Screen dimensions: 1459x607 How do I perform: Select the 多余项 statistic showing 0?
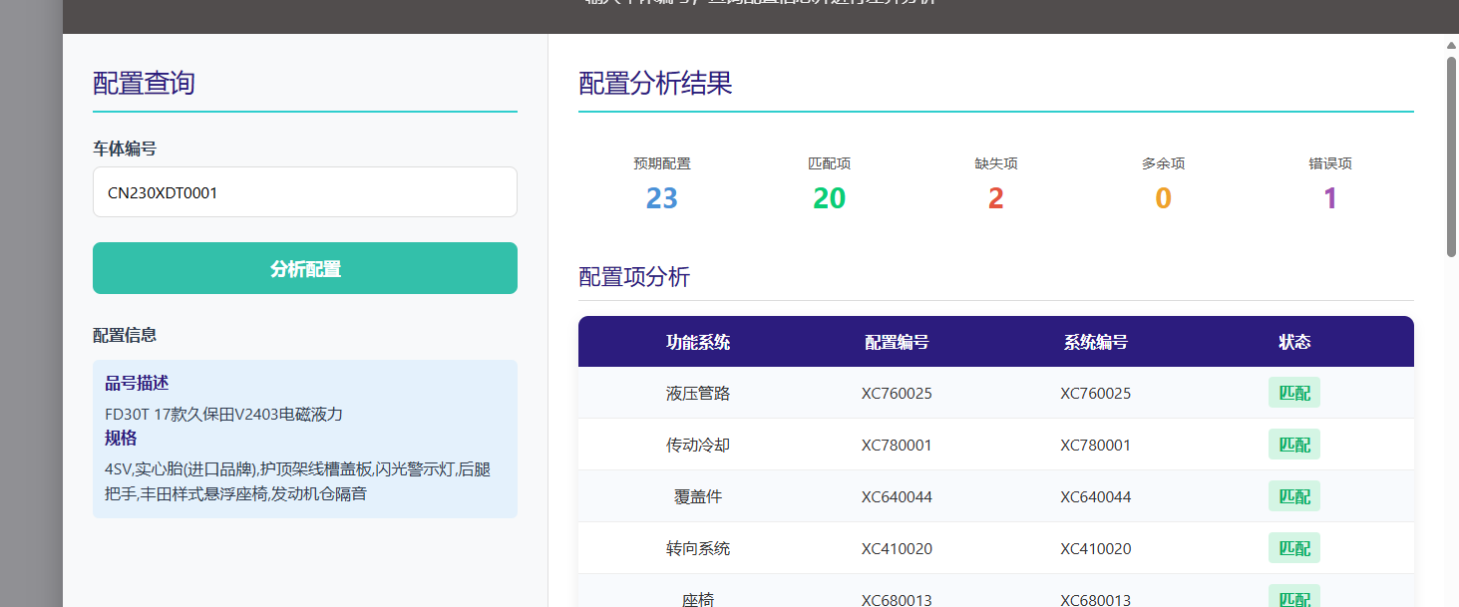pos(1163,198)
